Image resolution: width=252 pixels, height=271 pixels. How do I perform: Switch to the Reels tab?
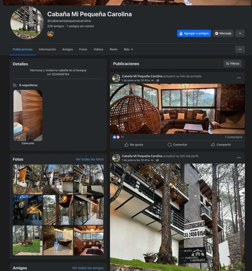point(113,49)
